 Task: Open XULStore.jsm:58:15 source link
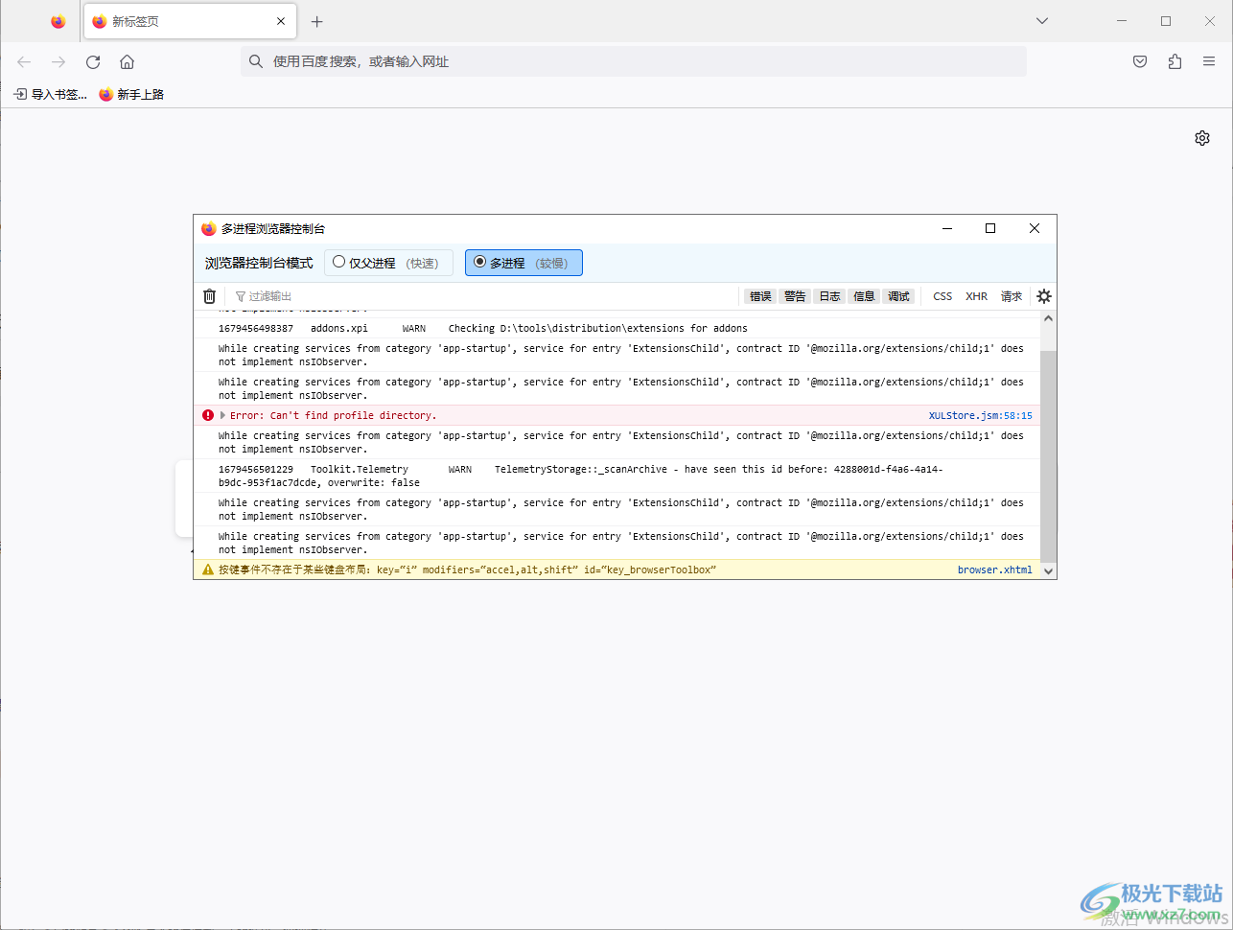(980, 415)
